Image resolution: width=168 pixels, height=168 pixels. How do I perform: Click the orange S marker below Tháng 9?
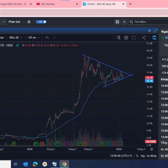(x=85, y=144)
